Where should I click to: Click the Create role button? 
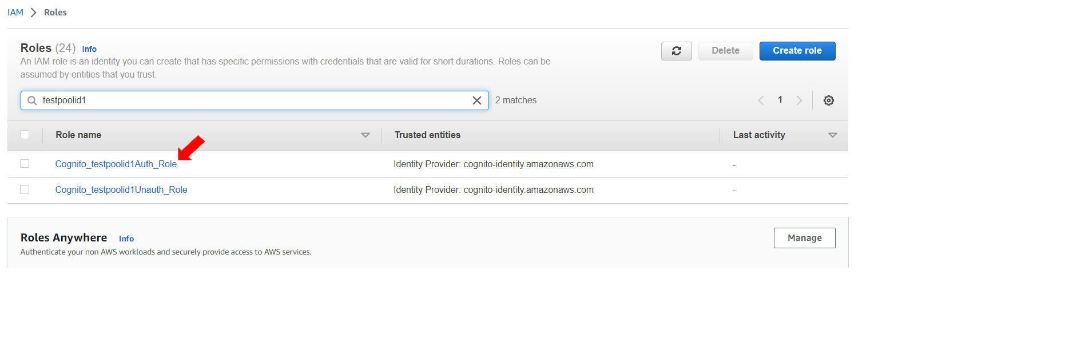coord(797,51)
